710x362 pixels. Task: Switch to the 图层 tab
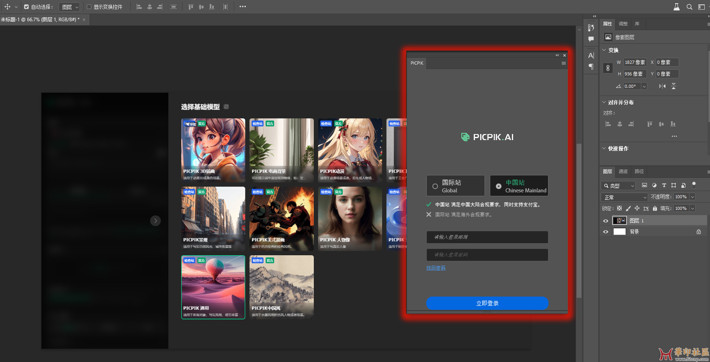(608, 172)
